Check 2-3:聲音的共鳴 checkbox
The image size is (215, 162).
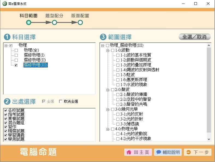pyautogui.click(x=118, y=105)
